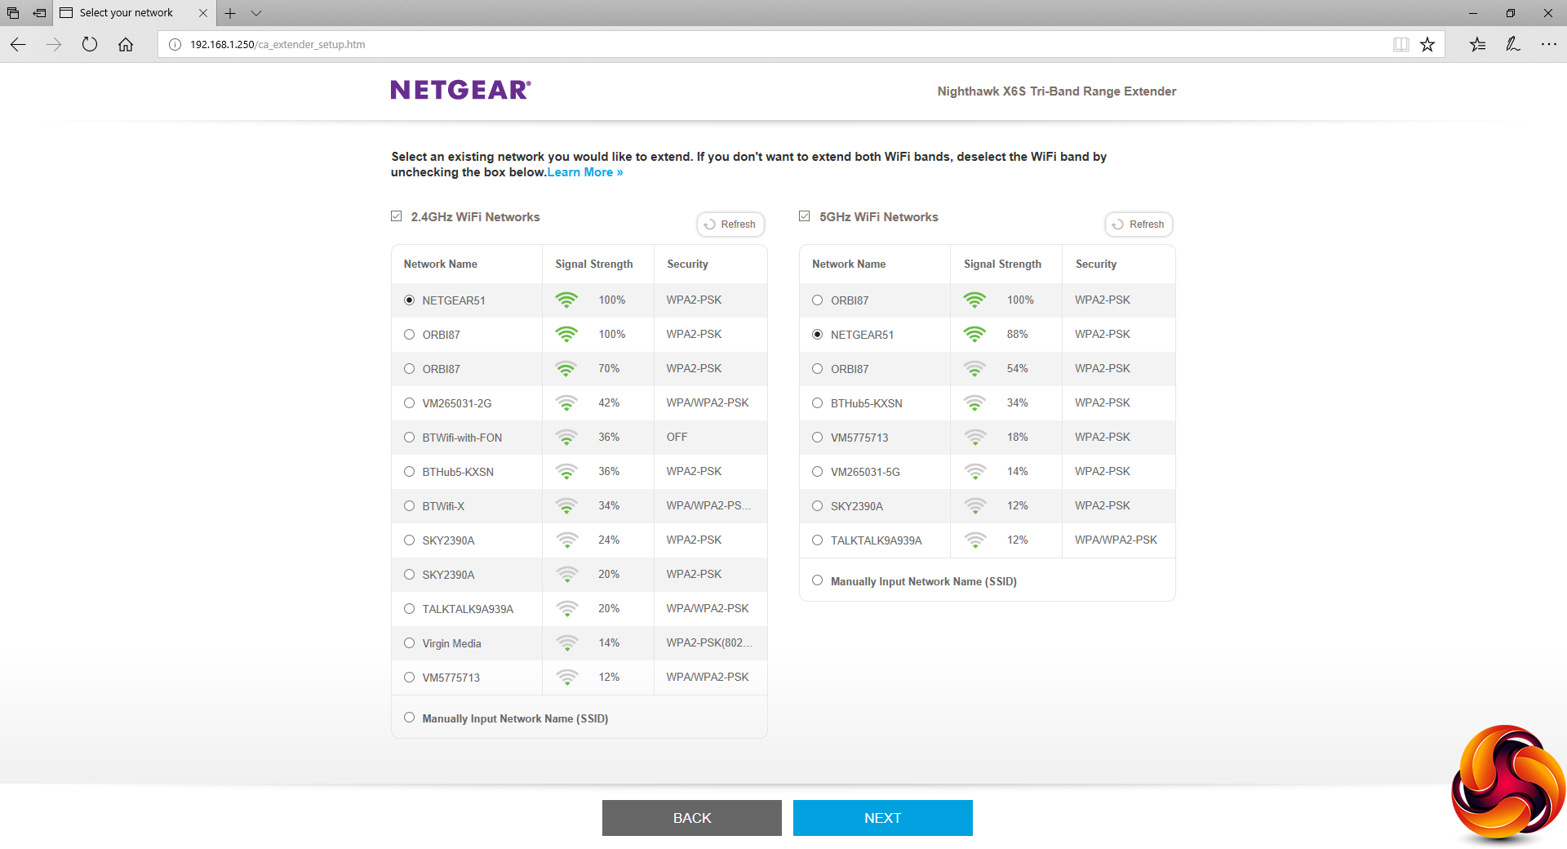This screenshot has width=1567, height=849.
Task: Refresh the 2.4GHz network list
Action: 730,224
